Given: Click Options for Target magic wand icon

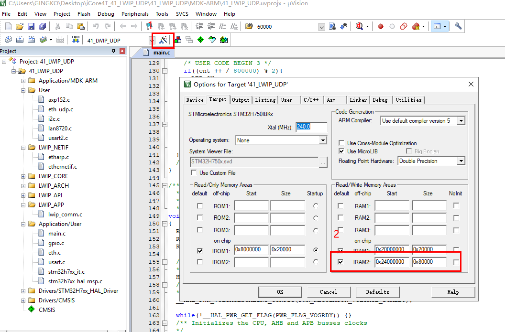Looking at the screenshot, I should pos(163,40).
